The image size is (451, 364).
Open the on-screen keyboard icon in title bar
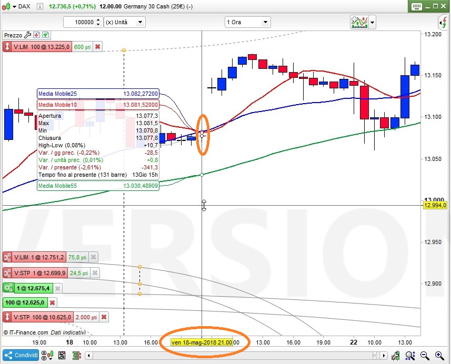416,6
